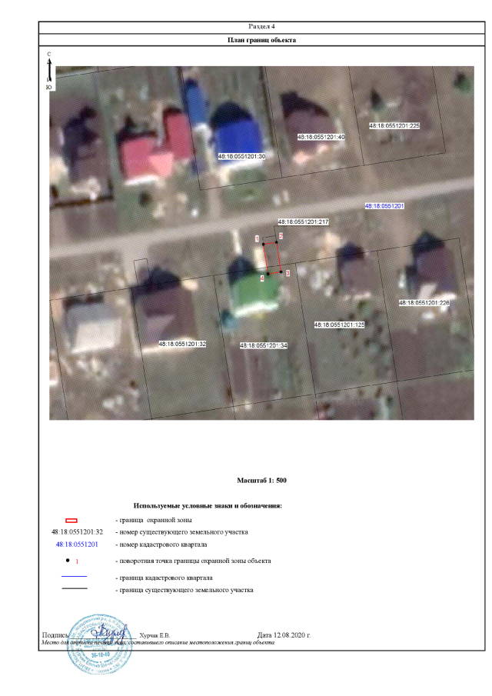Select parcel label 48:18:0551201:30
The width and height of the screenshot is (492, 696).
(241, 156)
